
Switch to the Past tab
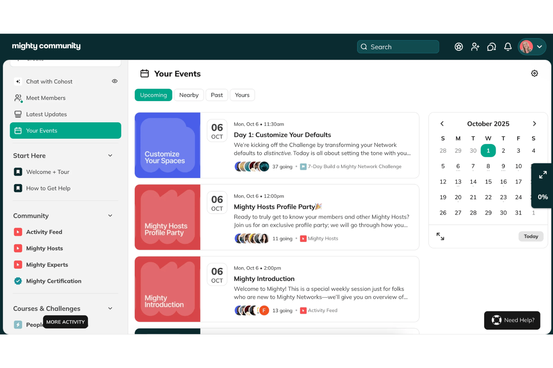click(217, 95)
